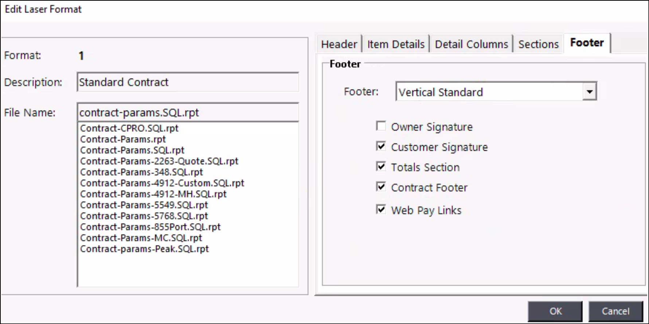Select the Detail Columns tab
The width and height of the screenshot is (649, 324).
tap(471, 44)
